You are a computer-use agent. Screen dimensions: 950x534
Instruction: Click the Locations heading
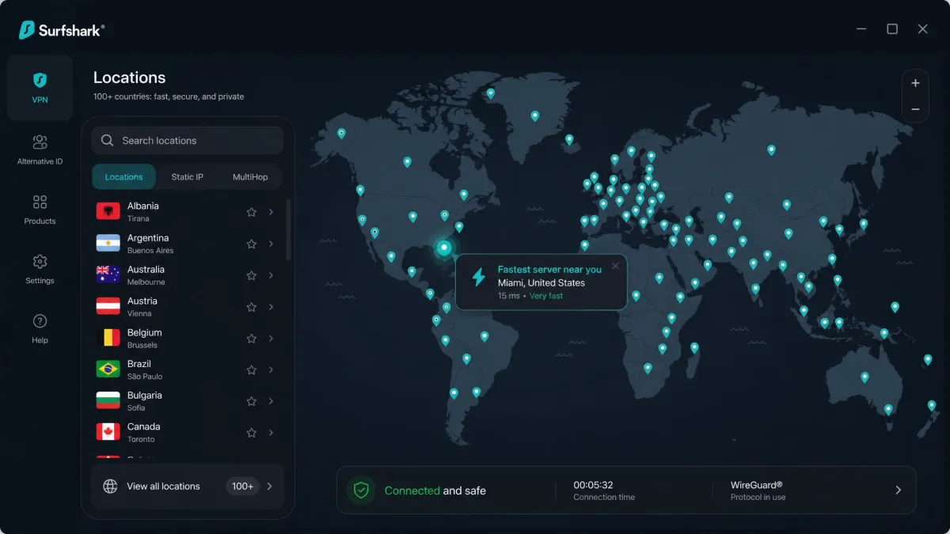(130, 78)
